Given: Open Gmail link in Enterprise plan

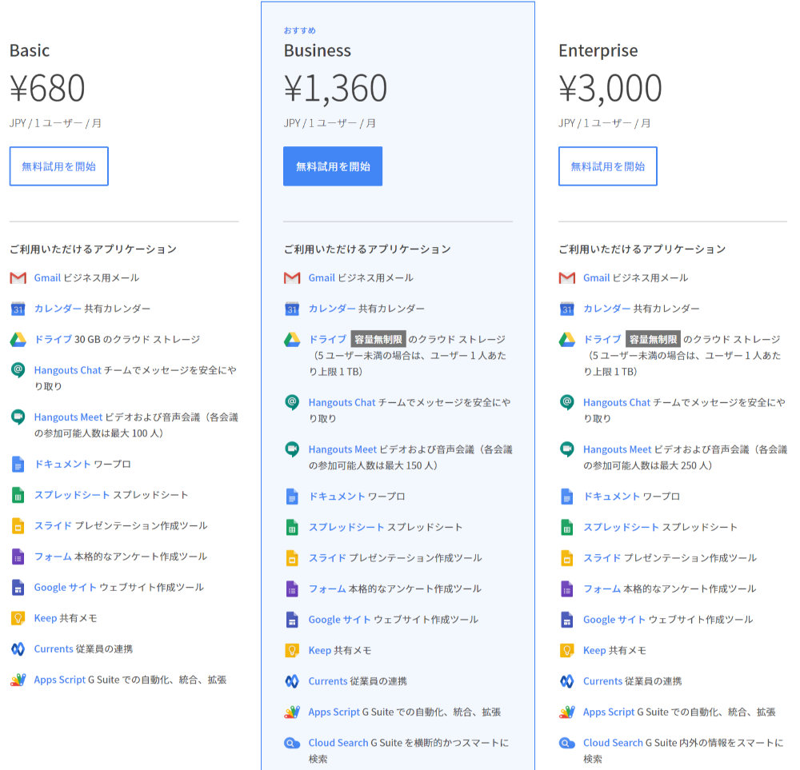Looking at the screenshot, I should [x=597, y=278].
